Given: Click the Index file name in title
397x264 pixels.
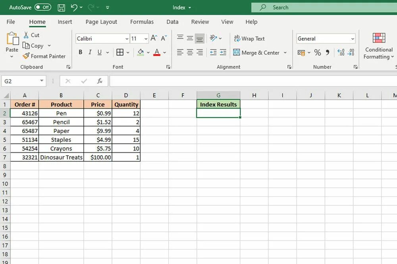Looking at the screenshot, I should 179,7.
